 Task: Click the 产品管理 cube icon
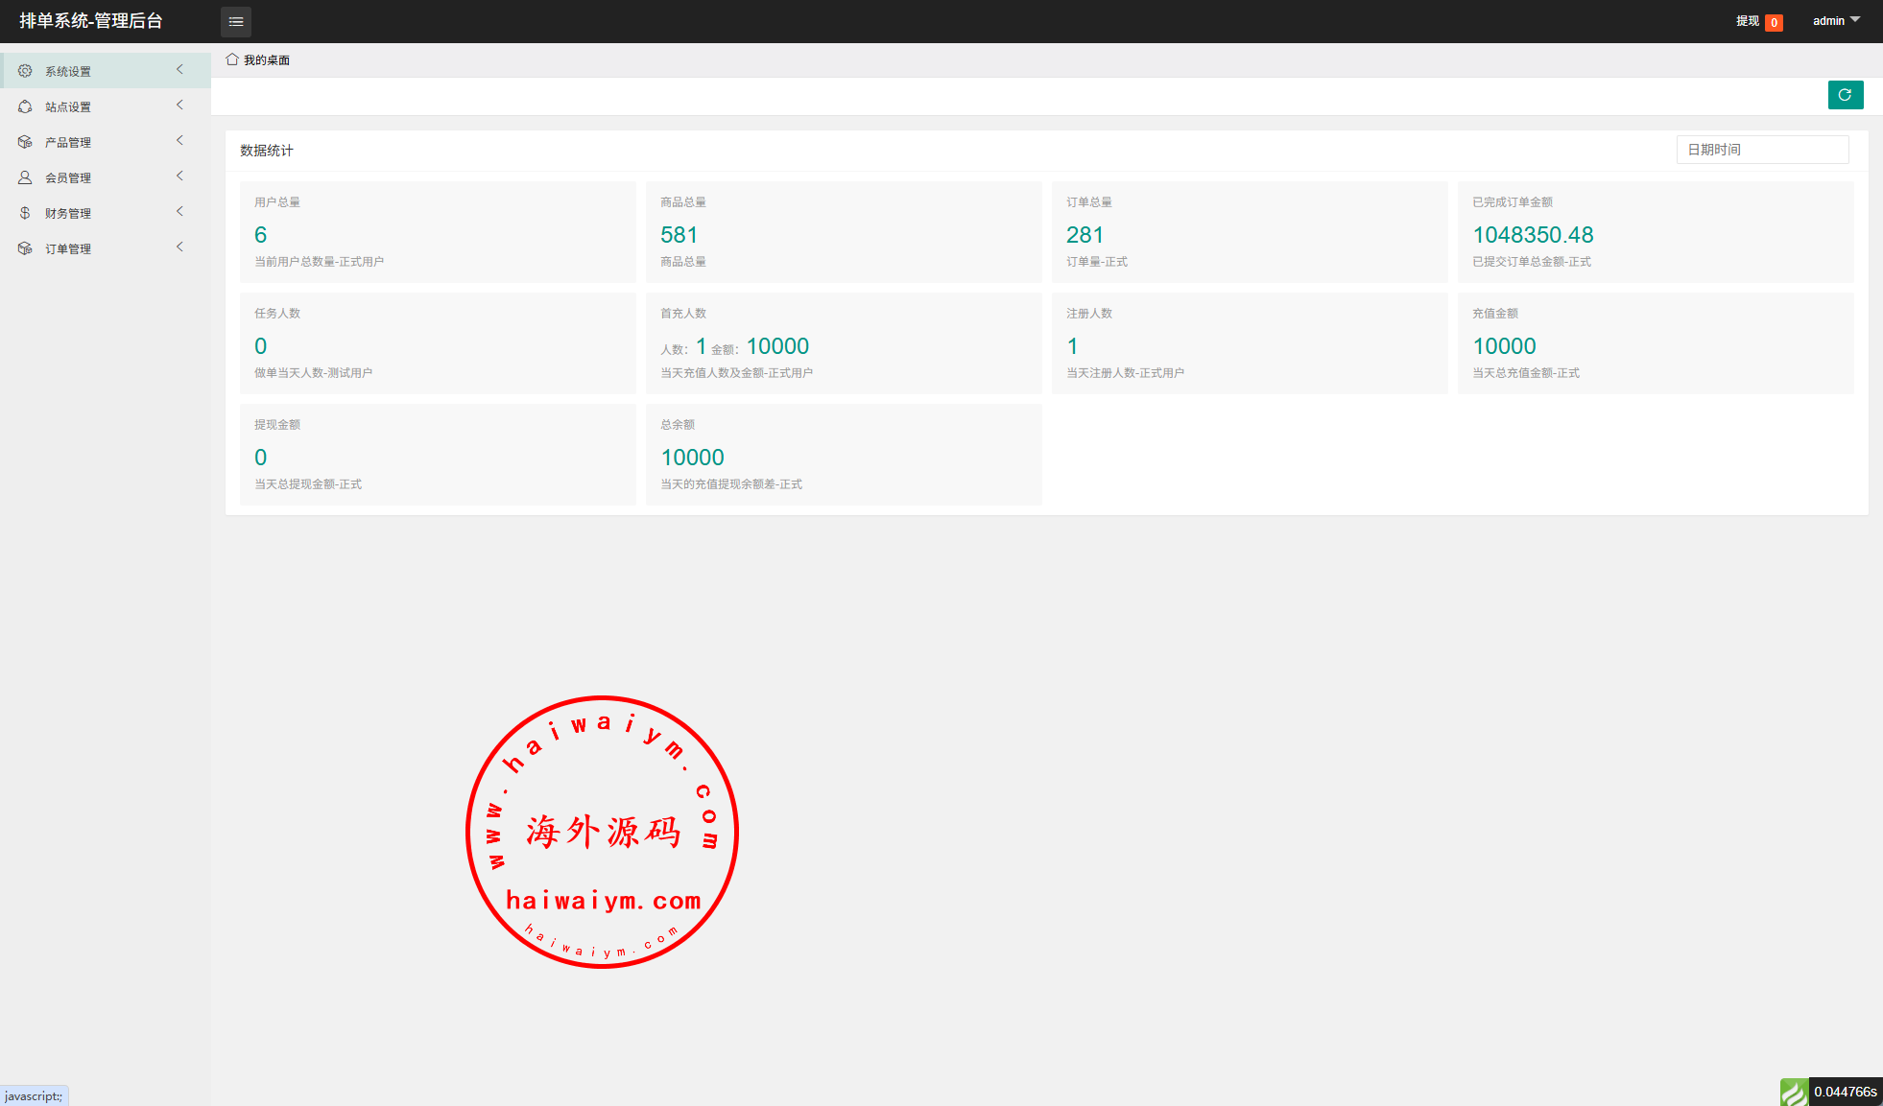25,142
